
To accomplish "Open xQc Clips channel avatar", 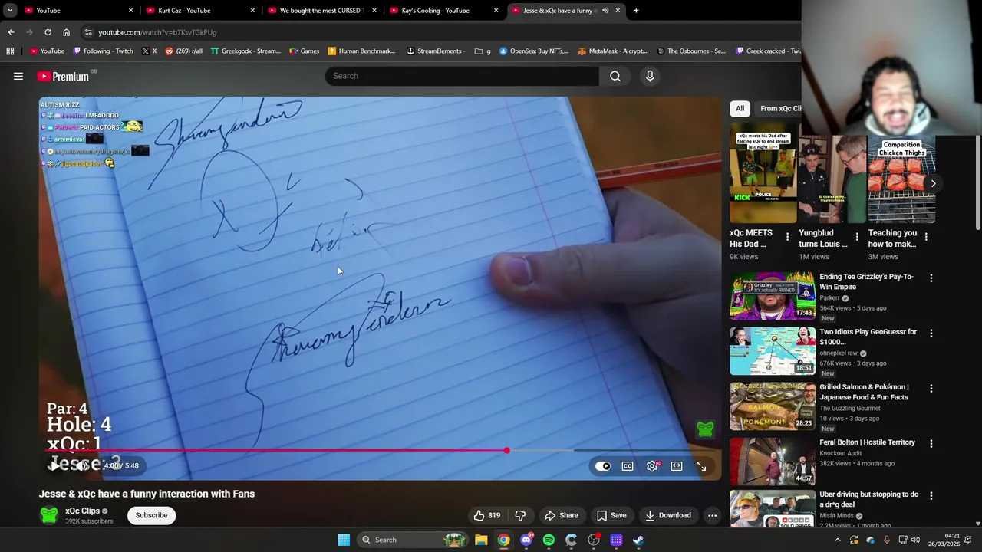I will (49, 515).
